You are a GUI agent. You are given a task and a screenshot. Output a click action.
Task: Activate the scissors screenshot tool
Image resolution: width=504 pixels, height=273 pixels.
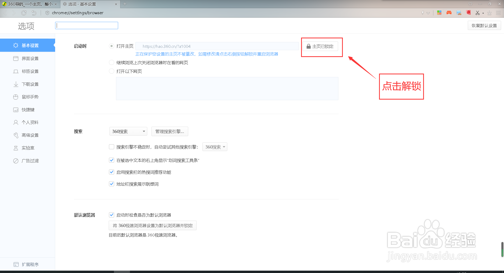[x=477, y=13]
